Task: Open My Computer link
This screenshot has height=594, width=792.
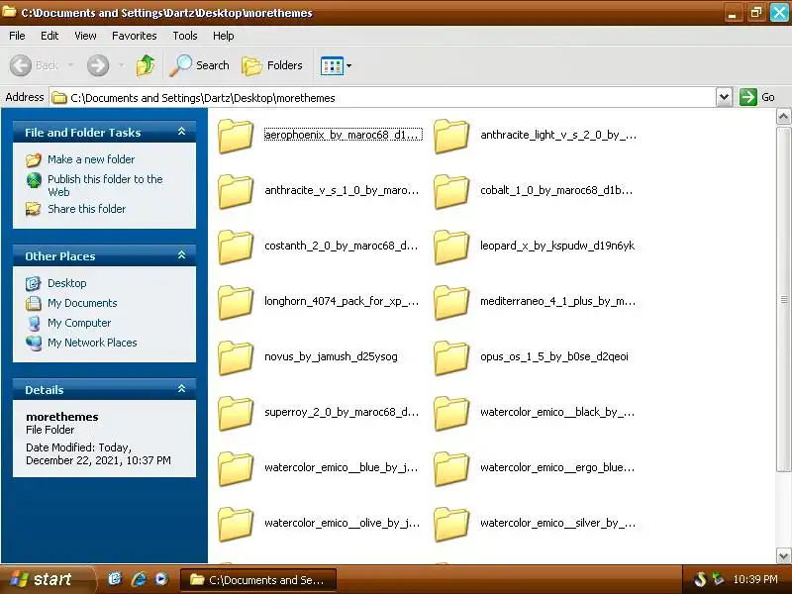Action: 79,323
